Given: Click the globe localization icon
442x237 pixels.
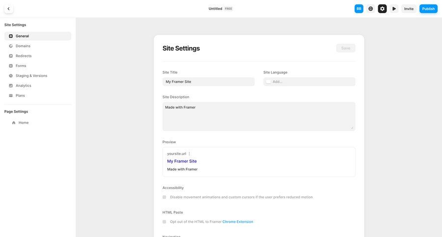Looking at the screenshot, I should coord(370,9).
